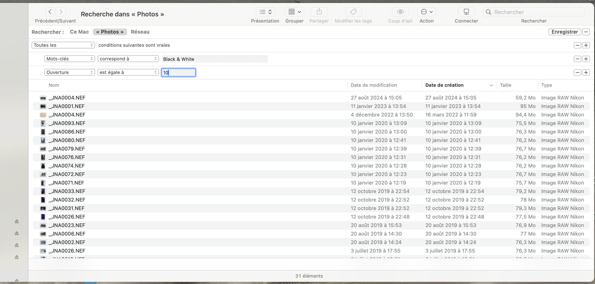Switch search scope to Réseau

click(140, 32)
